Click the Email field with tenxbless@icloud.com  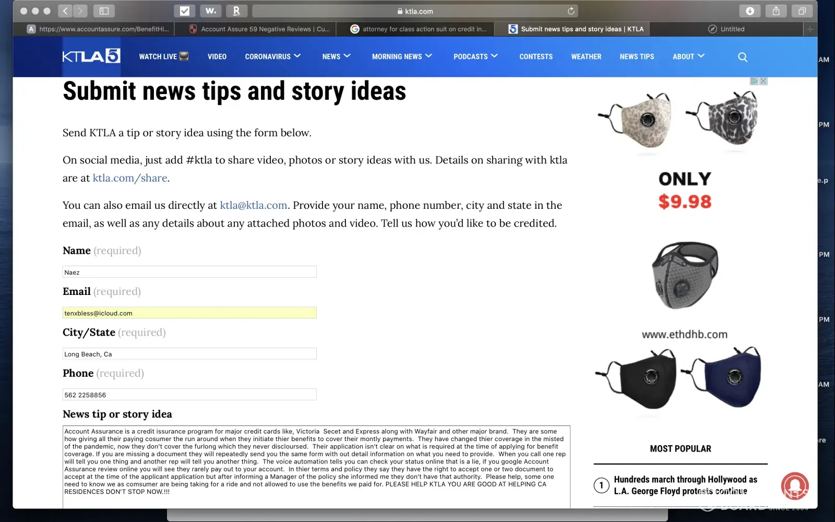click(189, 313)
